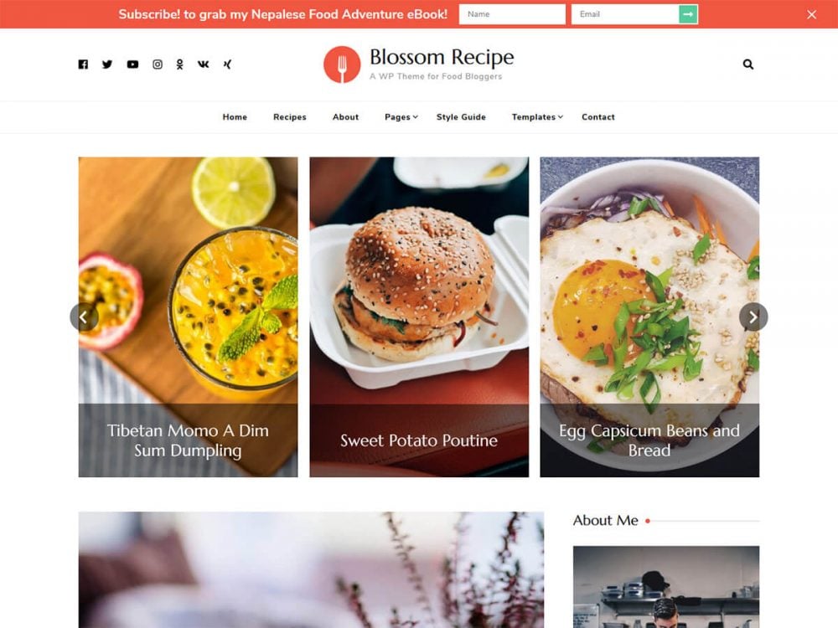Submit subscription with green arrow button
This screenshot has height=628, width=838.
point(688,14)
